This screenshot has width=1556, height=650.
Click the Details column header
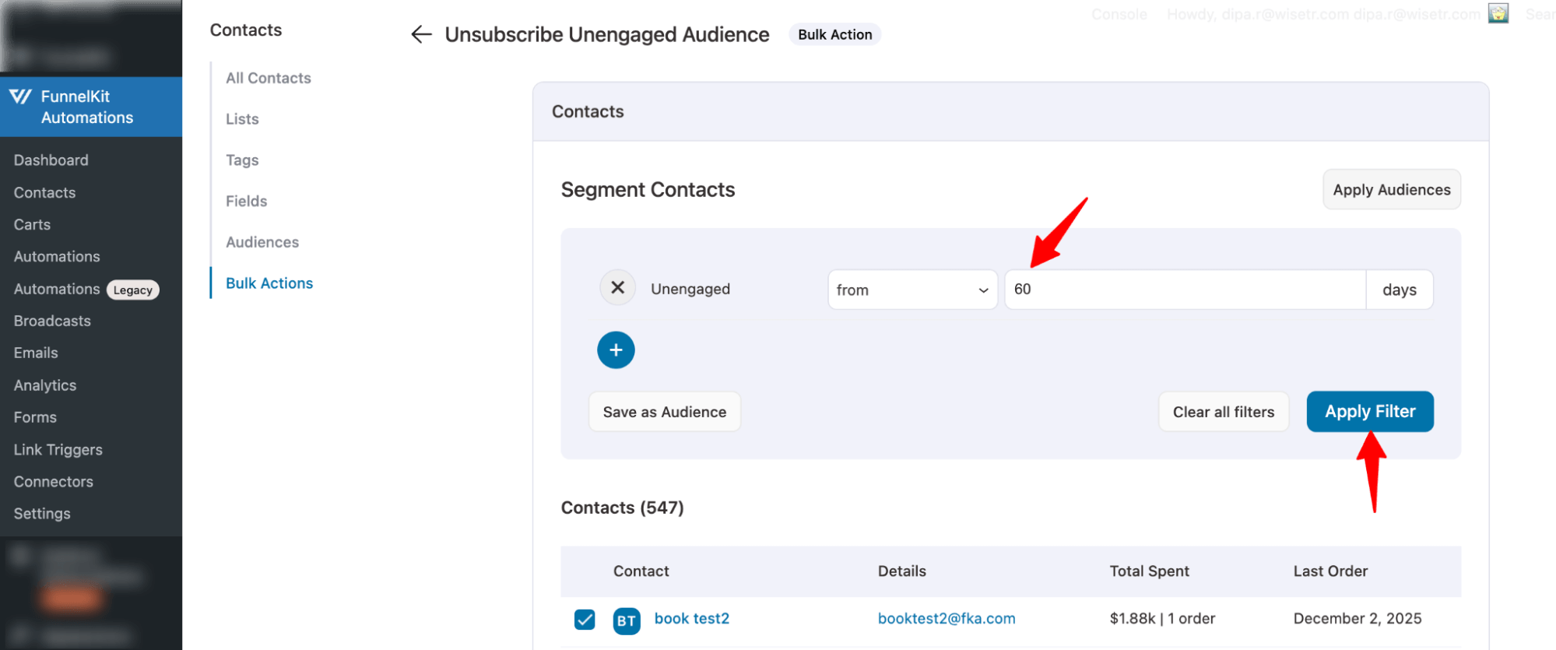click(902, 571)
